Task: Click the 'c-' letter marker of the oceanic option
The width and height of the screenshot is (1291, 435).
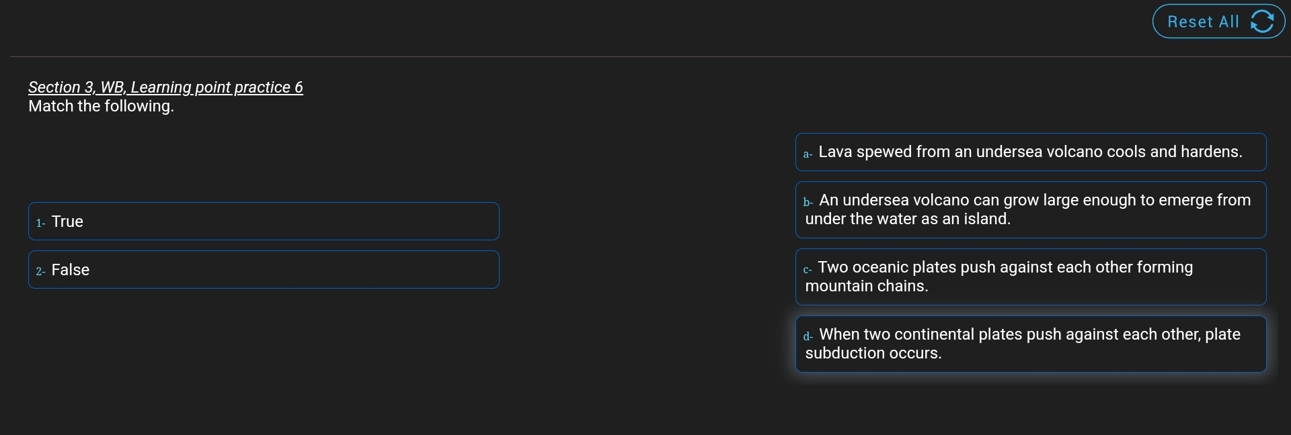Action: point(808,269)
